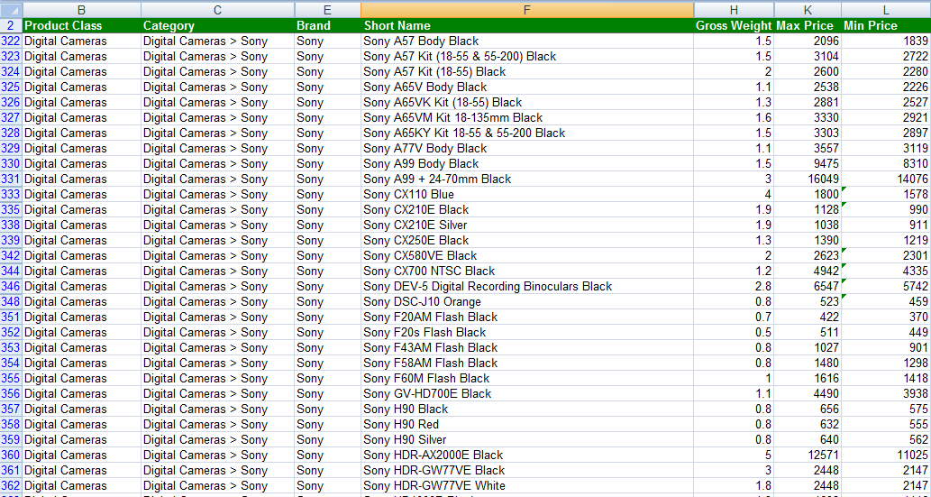Image resolution: width=931 pixels, height=497 pixels.
Task: Select the highlighted column F header
Action: (x=526, y=9)
